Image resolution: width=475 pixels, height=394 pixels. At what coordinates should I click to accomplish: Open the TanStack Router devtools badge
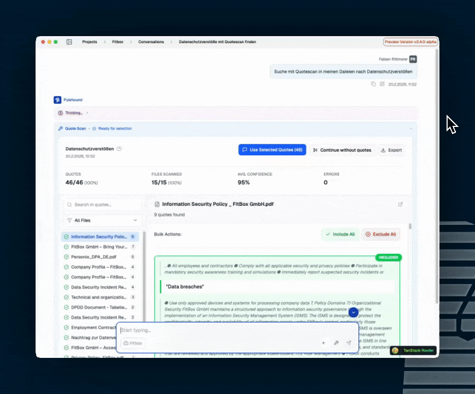[413, 350]
